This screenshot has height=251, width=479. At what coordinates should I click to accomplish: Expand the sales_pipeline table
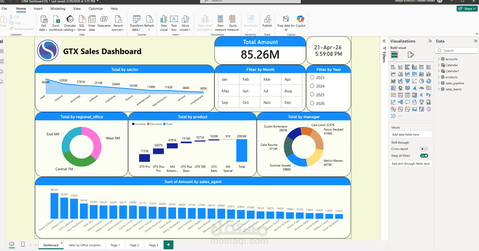pos(438,83)
